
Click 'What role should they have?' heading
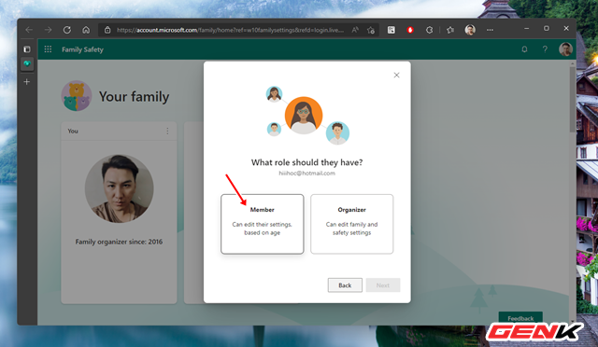307,162
